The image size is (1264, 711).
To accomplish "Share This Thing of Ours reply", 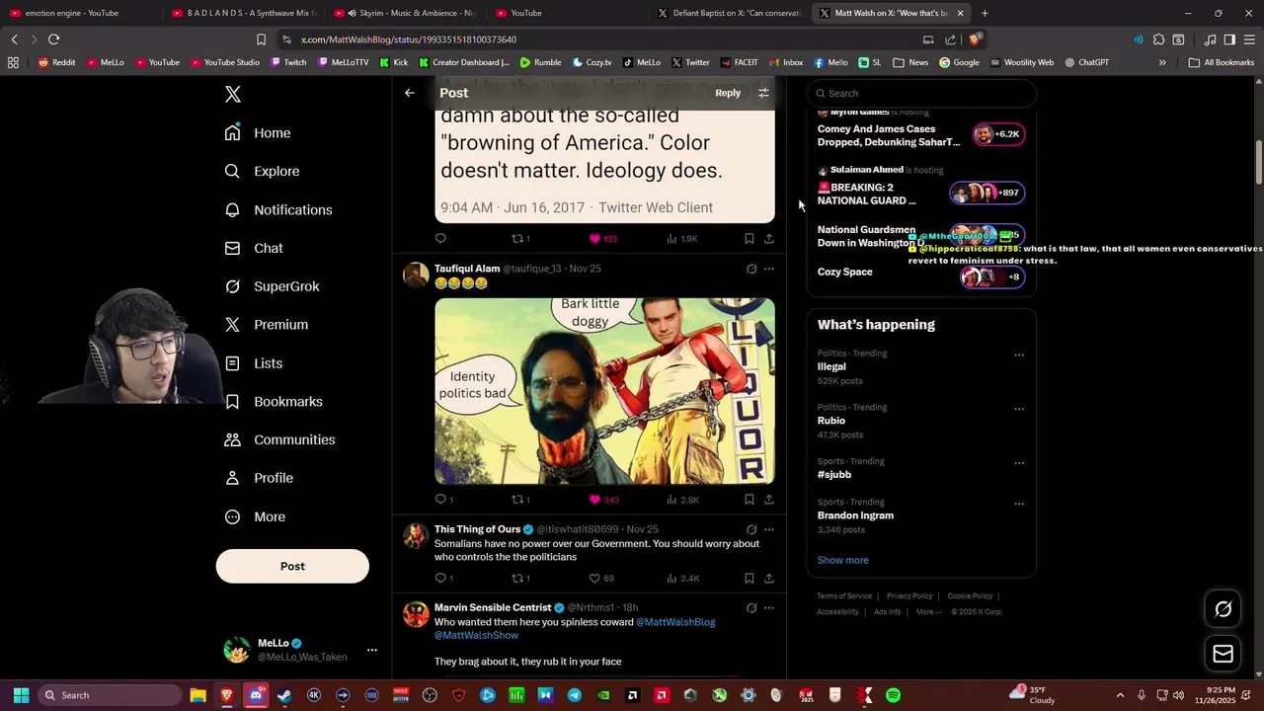I will (769, 579).
